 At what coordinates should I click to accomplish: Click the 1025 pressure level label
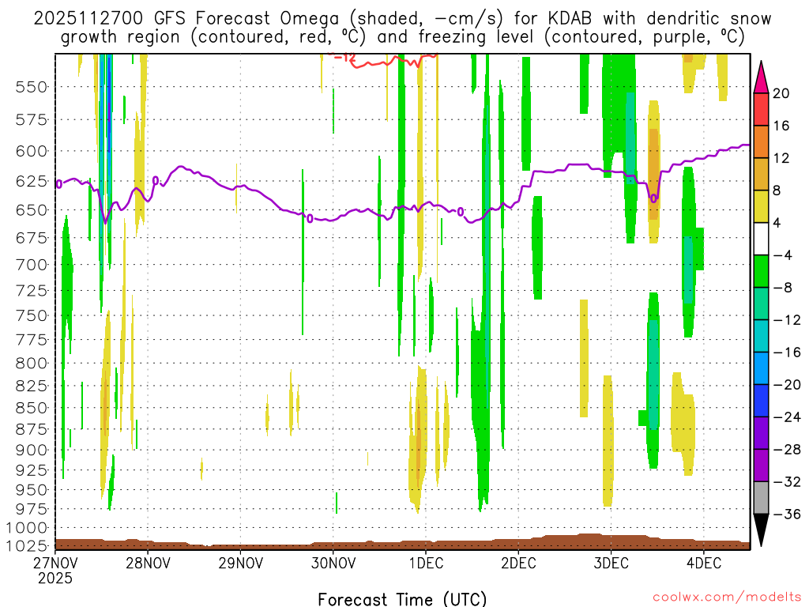(27, 545)
